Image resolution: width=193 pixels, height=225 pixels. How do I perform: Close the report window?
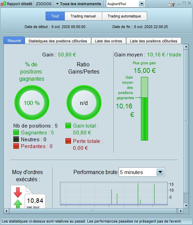[x=190, y=3]
